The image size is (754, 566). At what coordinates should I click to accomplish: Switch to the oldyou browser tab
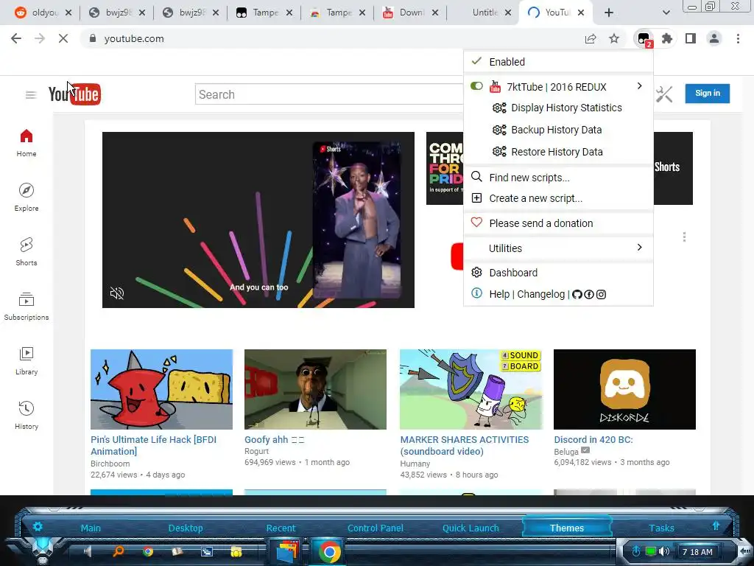43,13
